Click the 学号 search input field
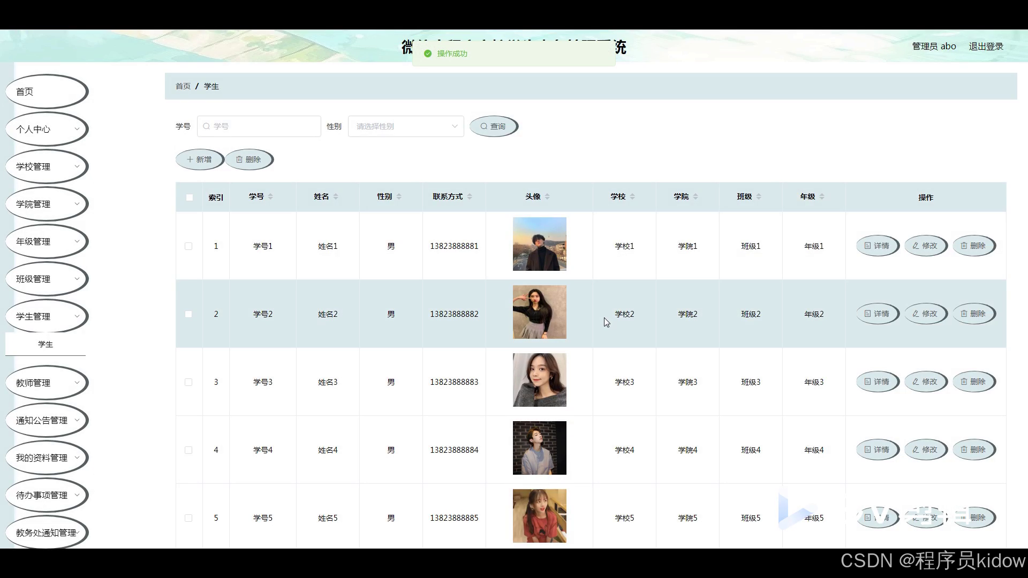 259,126
